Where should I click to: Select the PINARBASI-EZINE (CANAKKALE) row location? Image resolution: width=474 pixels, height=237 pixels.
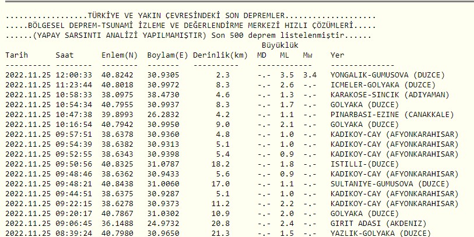[x=392, y=115]
